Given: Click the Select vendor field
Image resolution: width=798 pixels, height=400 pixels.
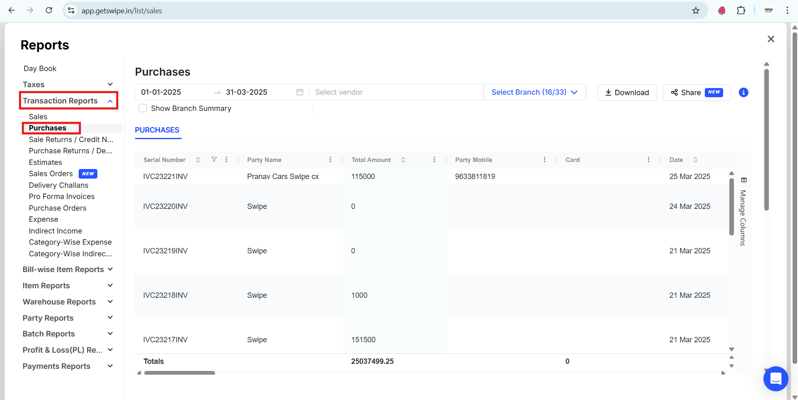Looking at the screenshot, I should click(396, 92).
